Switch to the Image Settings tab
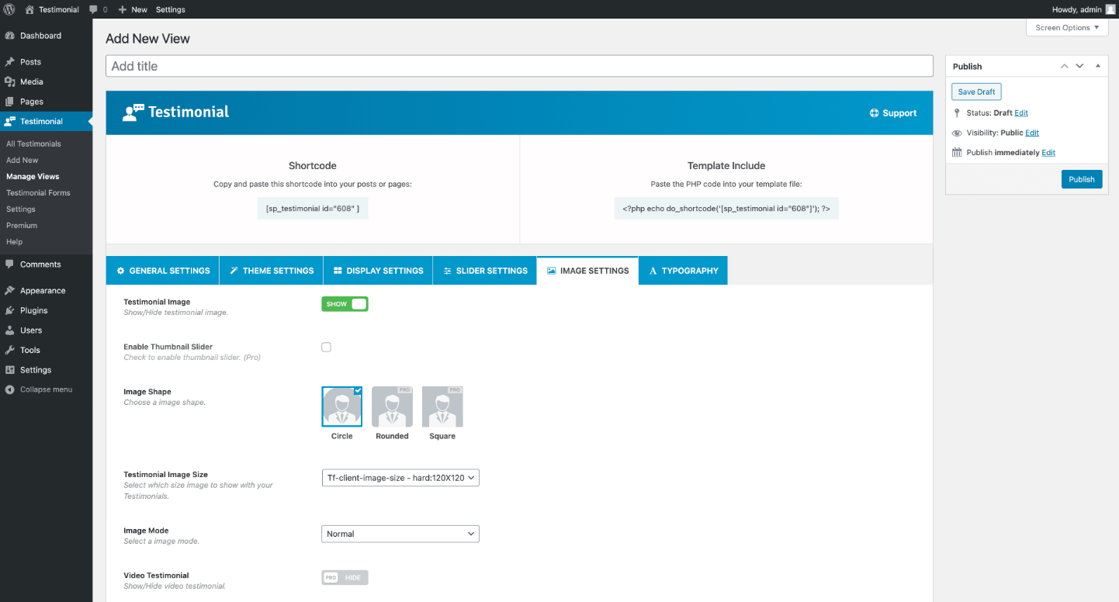This screenshot has width=1119, height=602. point(587,271)
